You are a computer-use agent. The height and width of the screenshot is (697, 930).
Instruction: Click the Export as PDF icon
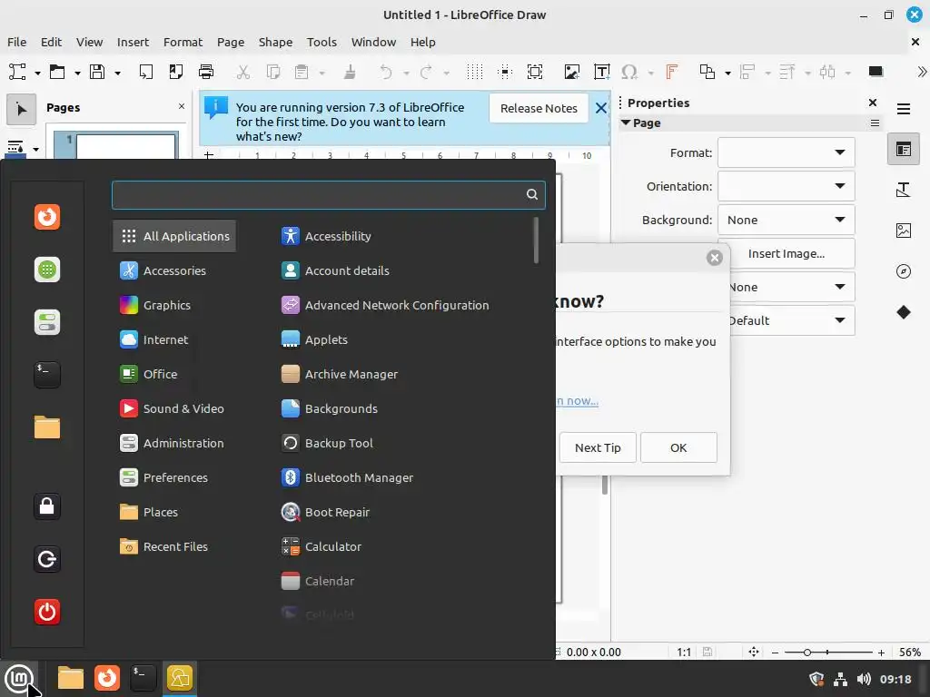coord(175,72)
